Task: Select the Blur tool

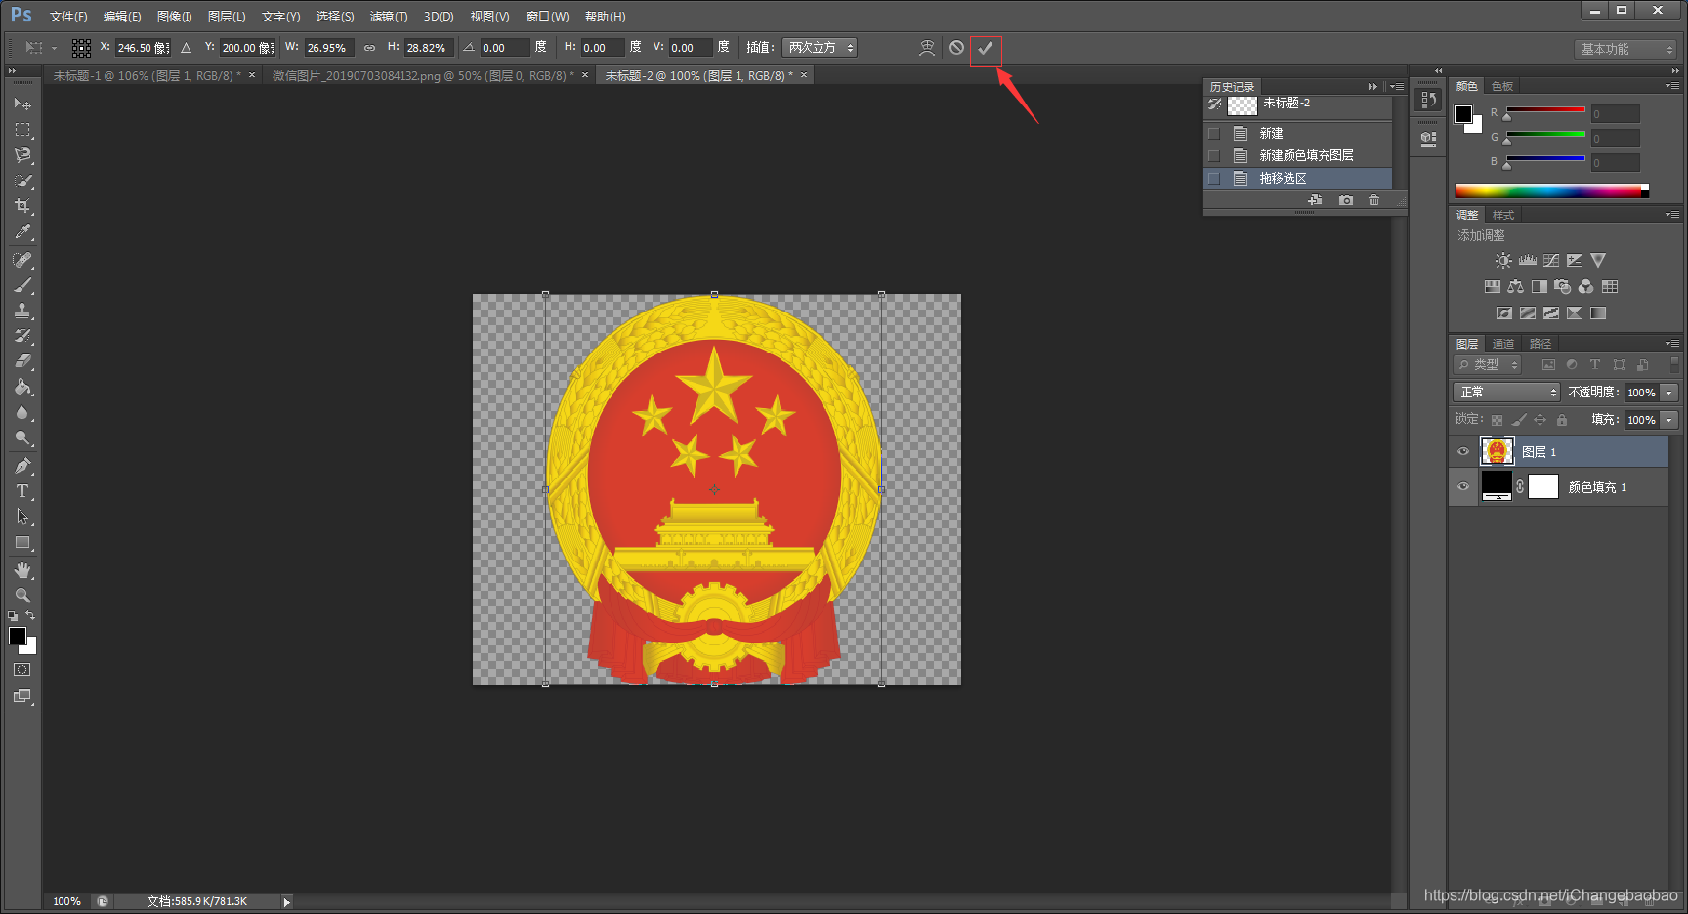Action: 22,412
